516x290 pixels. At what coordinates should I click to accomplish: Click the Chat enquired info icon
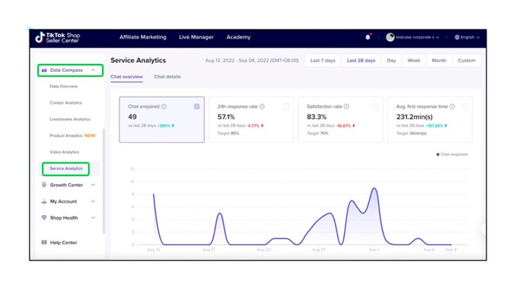[164, 107]
